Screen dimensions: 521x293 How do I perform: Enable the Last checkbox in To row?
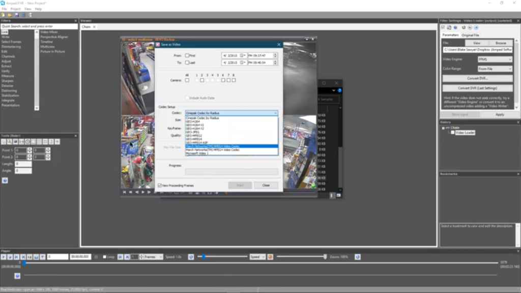point(187,63)
